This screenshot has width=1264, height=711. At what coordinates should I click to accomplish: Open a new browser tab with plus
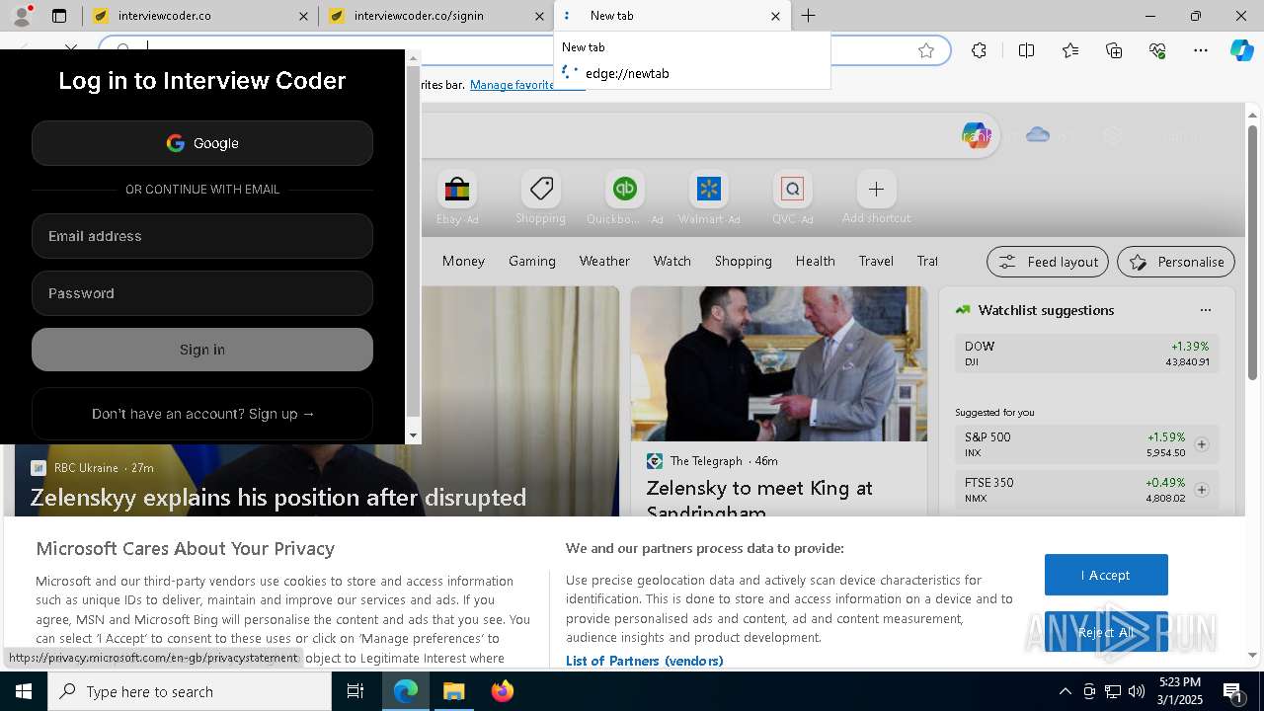808,16
